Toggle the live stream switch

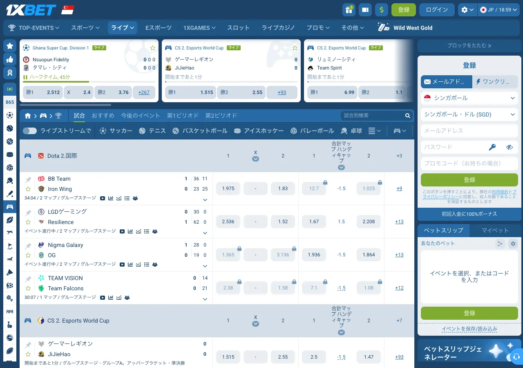(30, 131)
